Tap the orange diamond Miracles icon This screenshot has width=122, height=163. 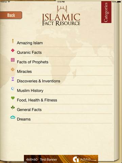(x=13, y=69)
